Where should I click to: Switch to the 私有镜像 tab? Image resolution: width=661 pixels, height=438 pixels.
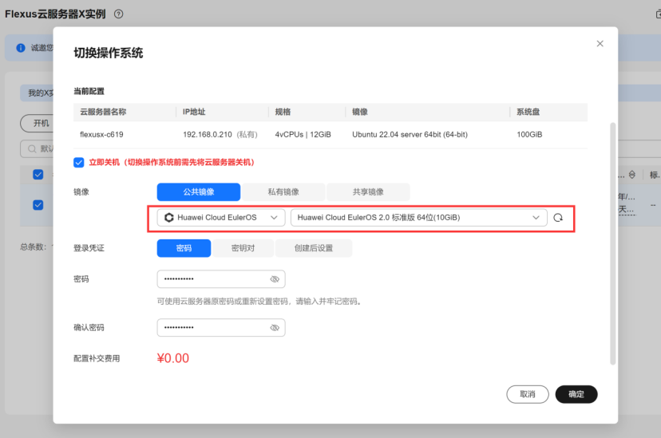[283, 192]
